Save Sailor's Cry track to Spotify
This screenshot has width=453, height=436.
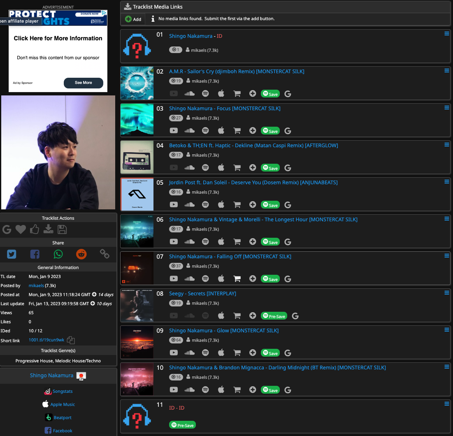coord(270,94)
